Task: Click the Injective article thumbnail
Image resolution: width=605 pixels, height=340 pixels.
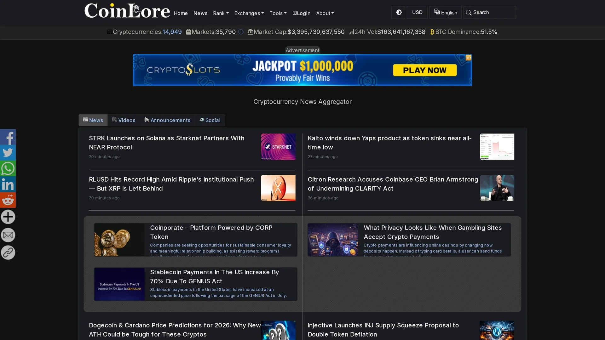Action: (497, 330)
